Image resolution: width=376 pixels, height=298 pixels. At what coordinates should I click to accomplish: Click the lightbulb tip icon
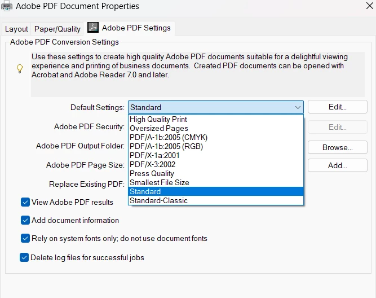click(x=20, y=68)
